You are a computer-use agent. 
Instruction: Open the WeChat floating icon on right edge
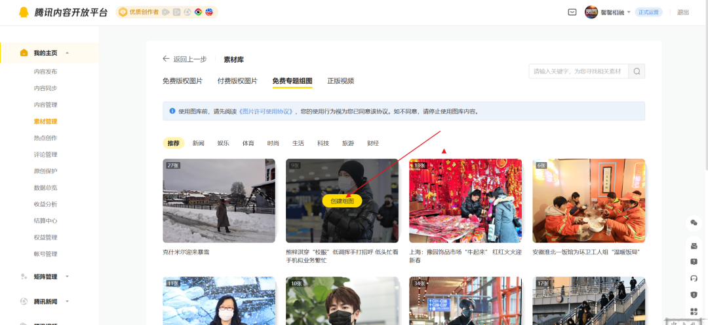pyautogui.click(x=694, y=222)
